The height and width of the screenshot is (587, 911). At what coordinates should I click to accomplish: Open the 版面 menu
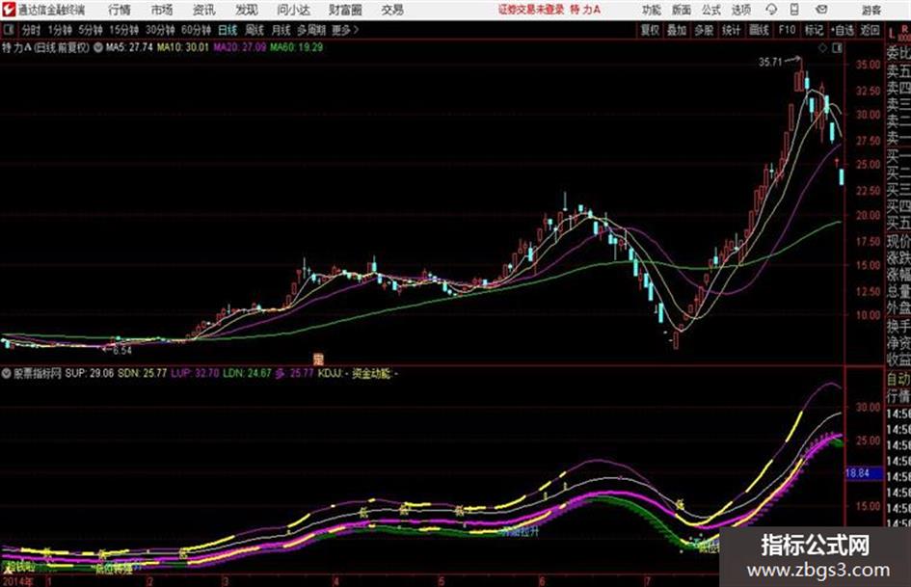pyautogui.click(x=681, y=10)
